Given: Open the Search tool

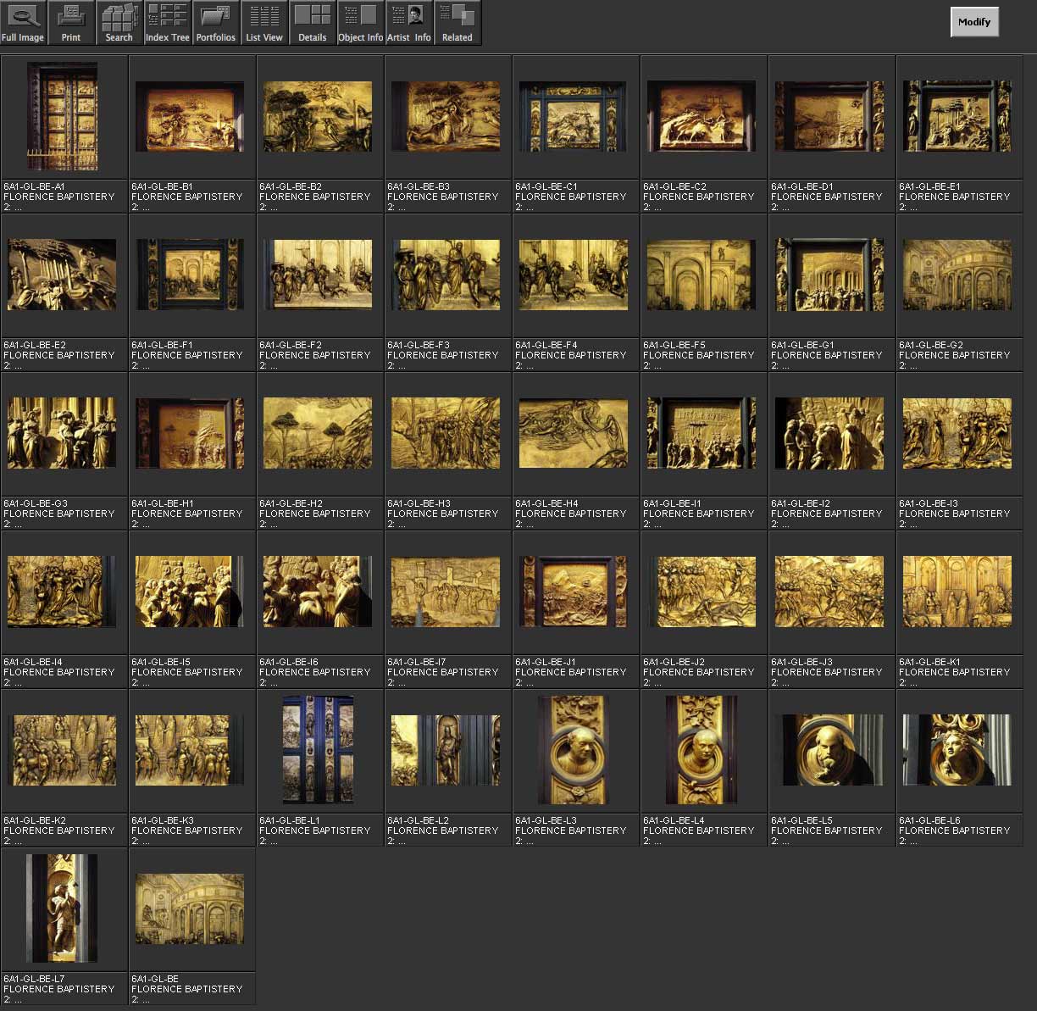Looking at the screenshot, I should (x=119, y=23).
